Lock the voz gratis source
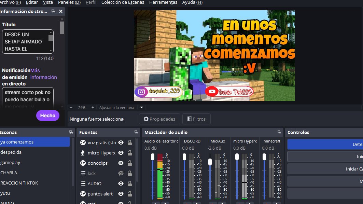This screenshot has height=204, width=363. coord(130,142)
